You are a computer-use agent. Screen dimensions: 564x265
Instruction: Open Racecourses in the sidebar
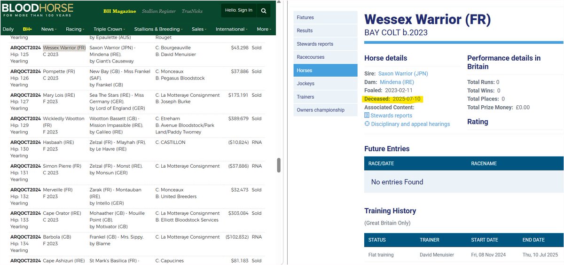(325, 57)
